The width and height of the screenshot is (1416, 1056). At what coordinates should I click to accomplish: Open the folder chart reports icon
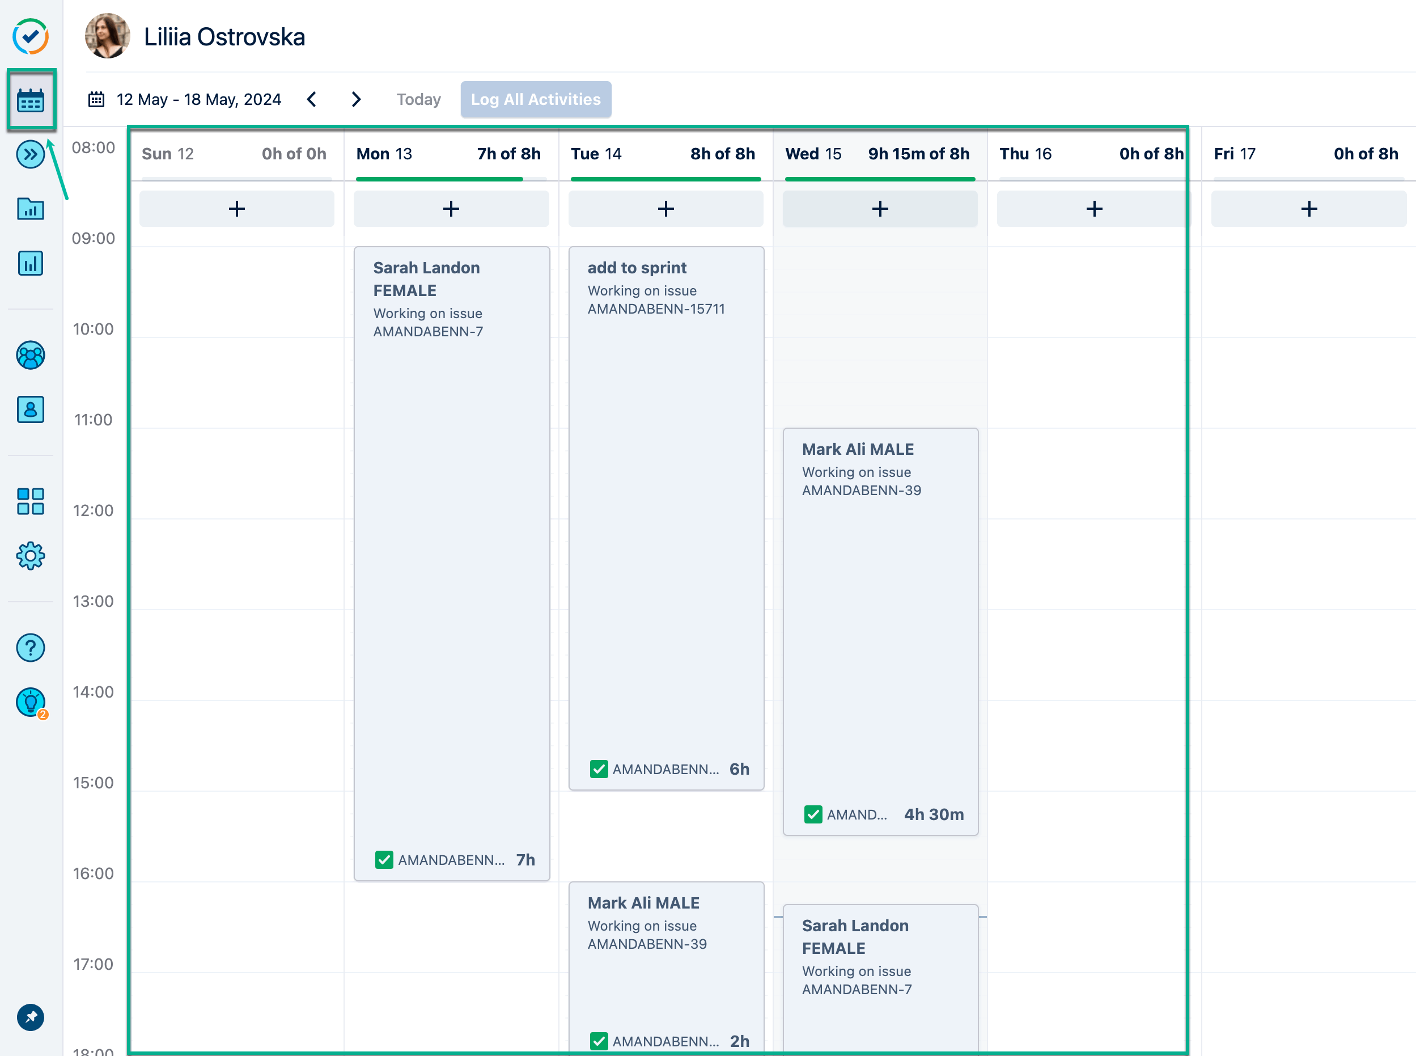click(x=31, y=209)
